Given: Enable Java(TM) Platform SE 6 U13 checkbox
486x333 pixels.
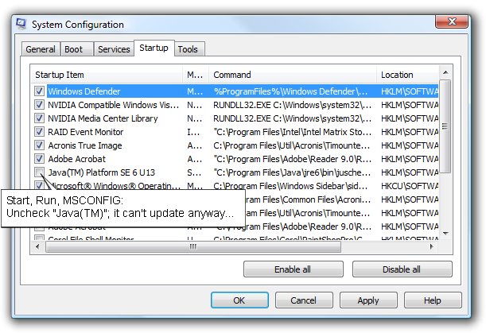Looking at the screenshot, I should (39, 172).
